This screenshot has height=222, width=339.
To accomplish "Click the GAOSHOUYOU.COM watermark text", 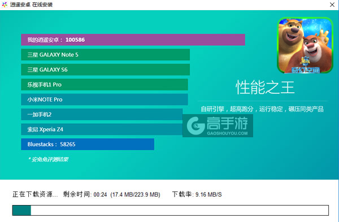I will (x=227, y=133).
